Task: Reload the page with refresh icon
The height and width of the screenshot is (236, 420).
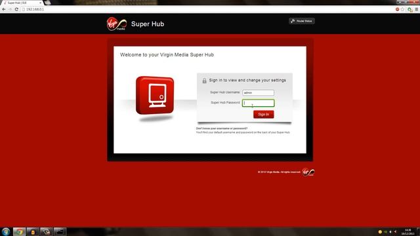Action: point(16,9)
